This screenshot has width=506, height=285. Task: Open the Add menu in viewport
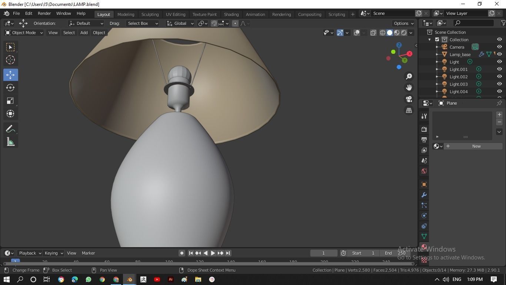[84, 33]
